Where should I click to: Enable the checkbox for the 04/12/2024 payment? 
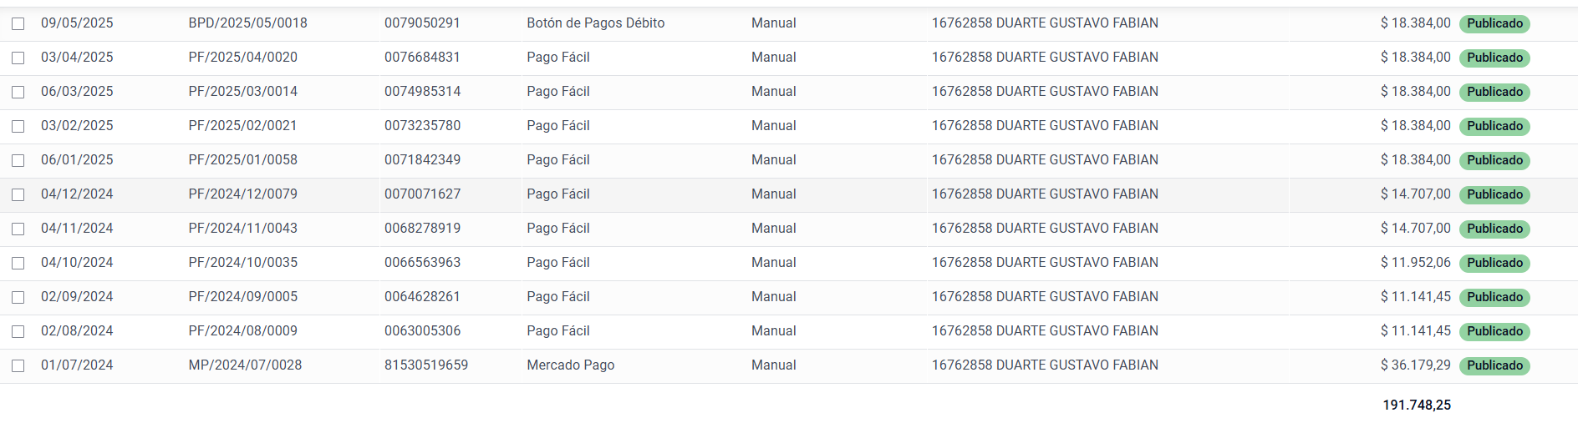[x=18, y=194]
